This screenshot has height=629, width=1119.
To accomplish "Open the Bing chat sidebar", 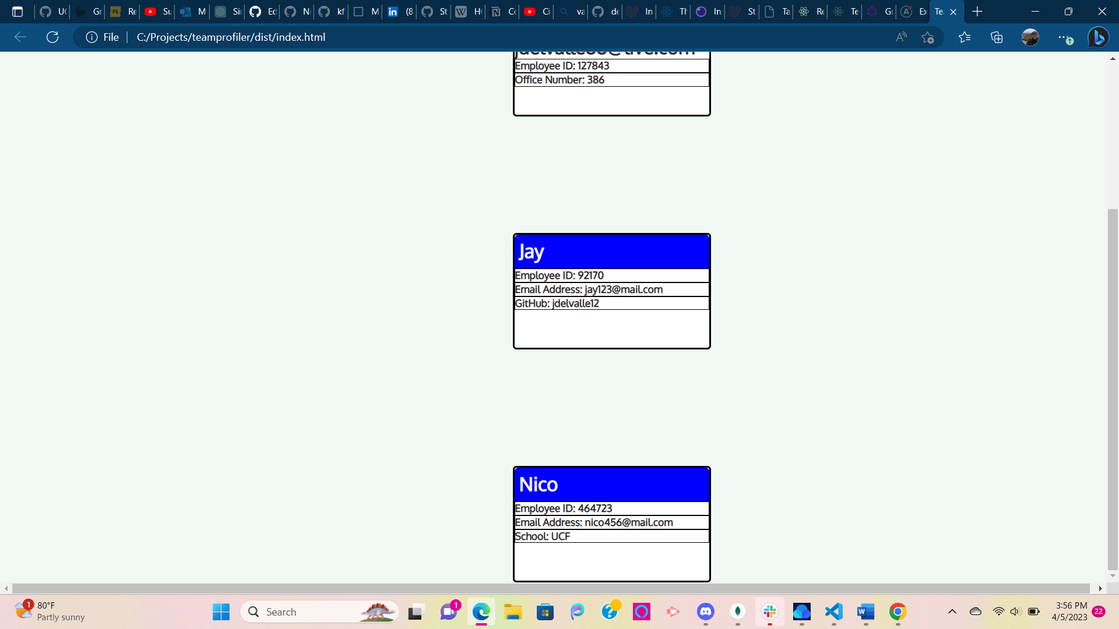I will 1099,37.
